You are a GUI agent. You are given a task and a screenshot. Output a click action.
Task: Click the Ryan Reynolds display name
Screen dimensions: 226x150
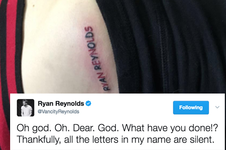[61, 103]
